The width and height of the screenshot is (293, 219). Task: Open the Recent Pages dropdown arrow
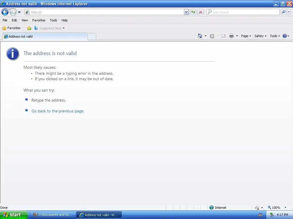click(x=19, y=12)
